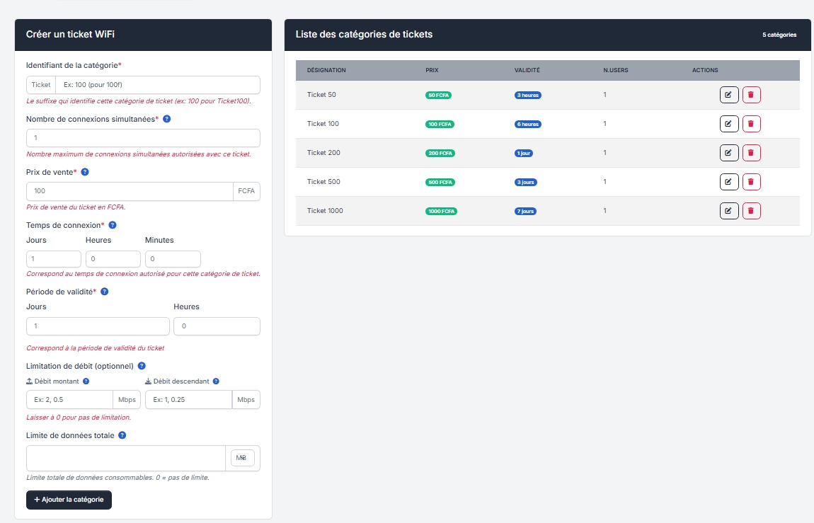The width and height of the screenshot is (814, 523).
Task: Click the 1000 FCFA price badge
Action: [442, 211]
